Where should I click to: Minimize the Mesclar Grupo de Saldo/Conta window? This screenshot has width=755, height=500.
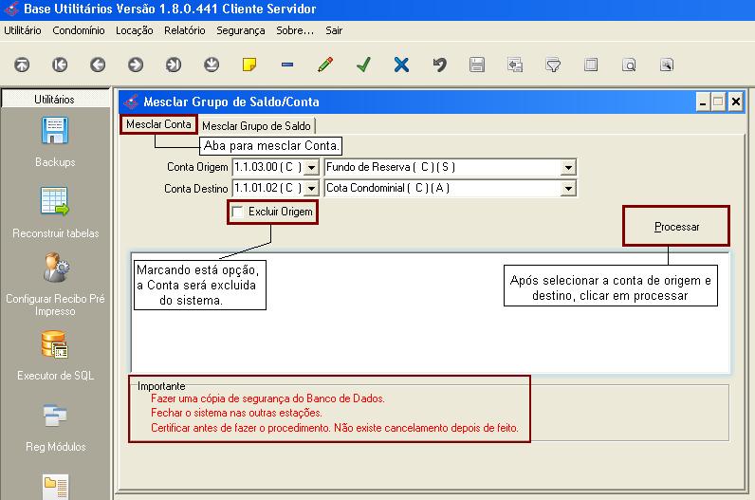[x=703, y=102]
